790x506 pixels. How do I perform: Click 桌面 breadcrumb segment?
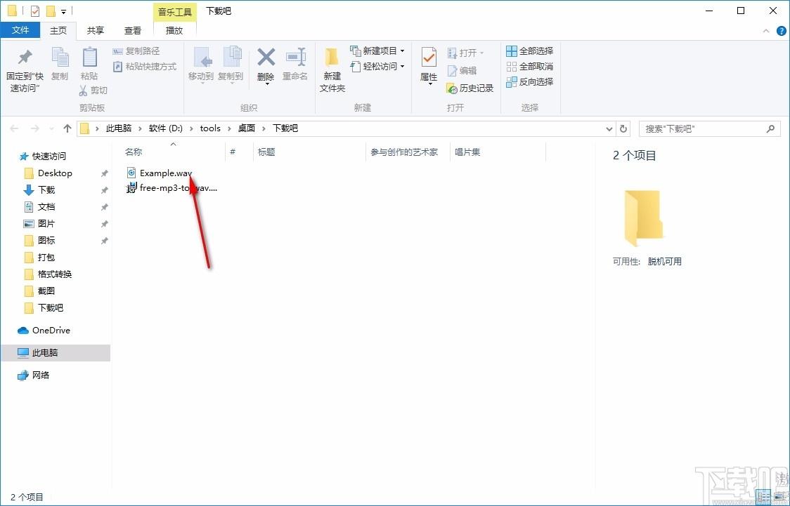247,128
